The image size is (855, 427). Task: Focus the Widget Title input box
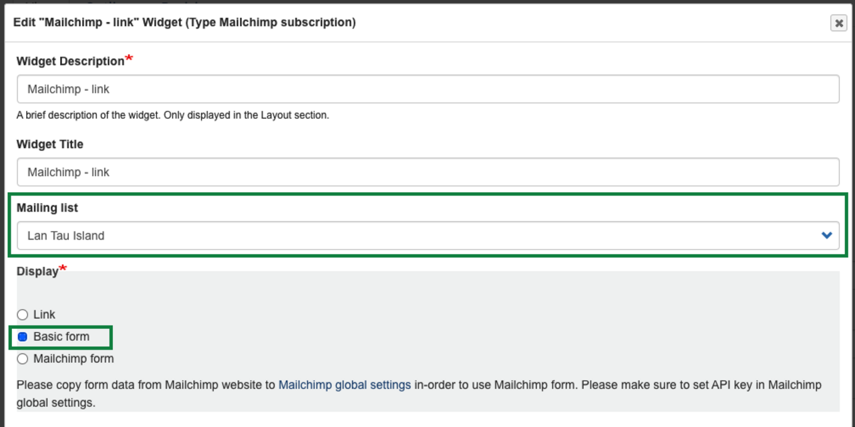[x=427, y=172]
